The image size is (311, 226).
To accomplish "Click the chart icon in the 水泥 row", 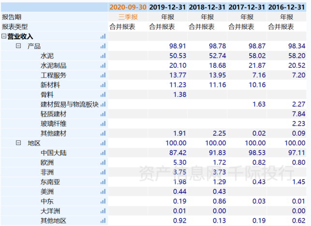I will coord(103,56).
